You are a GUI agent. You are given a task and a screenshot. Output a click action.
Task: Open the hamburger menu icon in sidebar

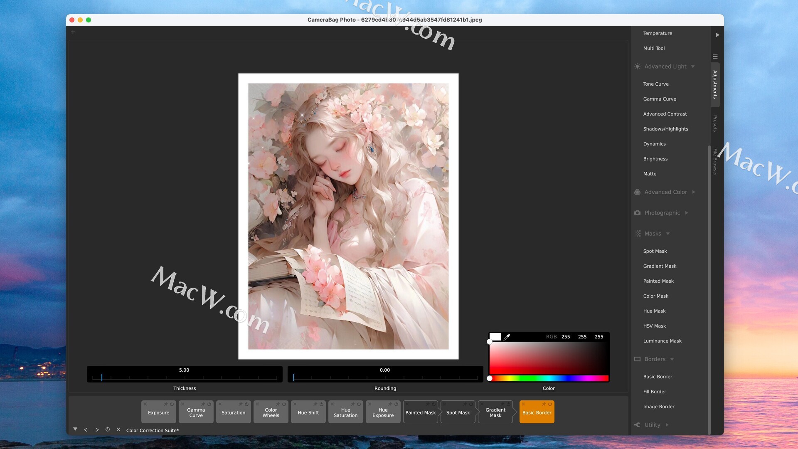[715, 57]
